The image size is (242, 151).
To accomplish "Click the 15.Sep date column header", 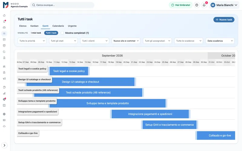I will tap(87, 62).
